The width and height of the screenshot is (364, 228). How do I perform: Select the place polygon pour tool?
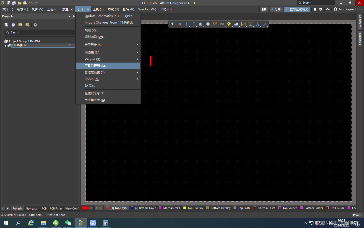point(236,24)
